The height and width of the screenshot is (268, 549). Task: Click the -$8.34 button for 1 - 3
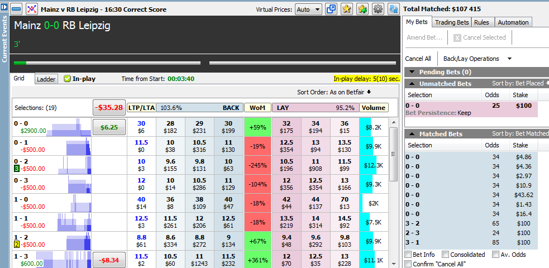109,260
